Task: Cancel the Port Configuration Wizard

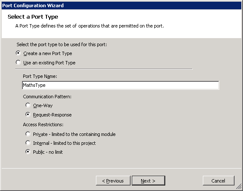Action: point(218,181)
